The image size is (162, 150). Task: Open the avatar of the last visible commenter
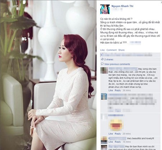pos(104,147)
